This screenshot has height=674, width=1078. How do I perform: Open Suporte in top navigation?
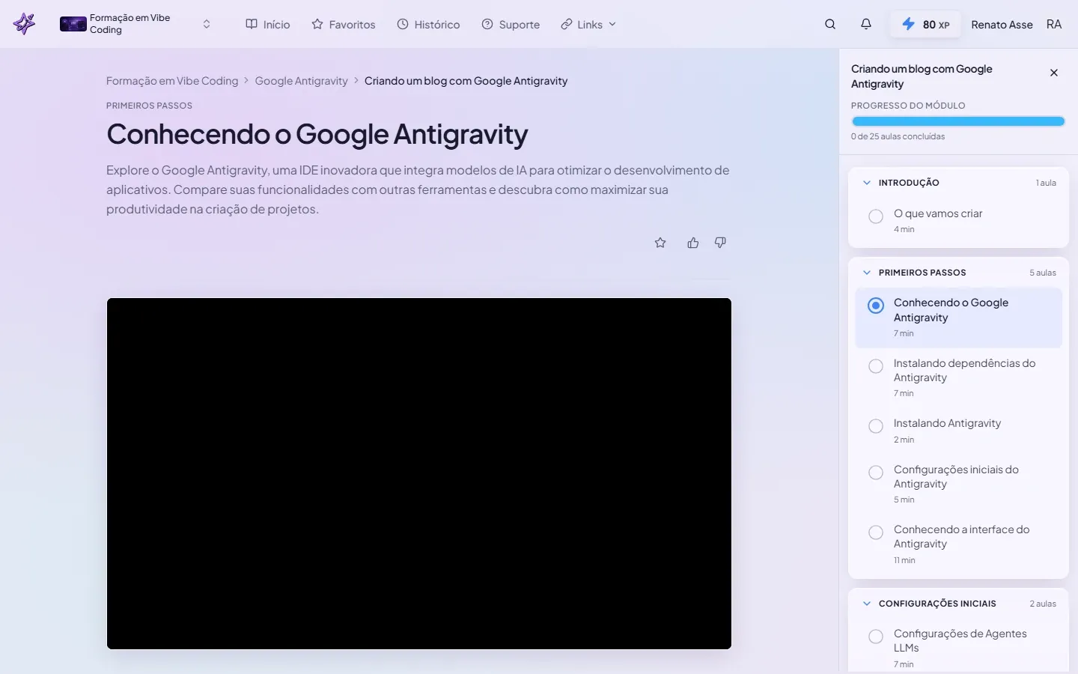511,24
